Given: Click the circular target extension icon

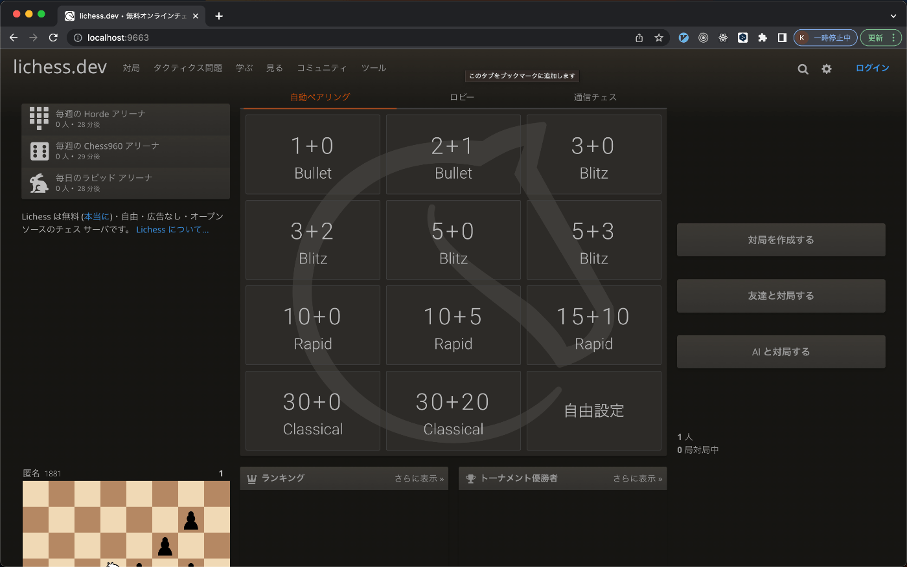Looking at the screenshot, I should 704,38.
